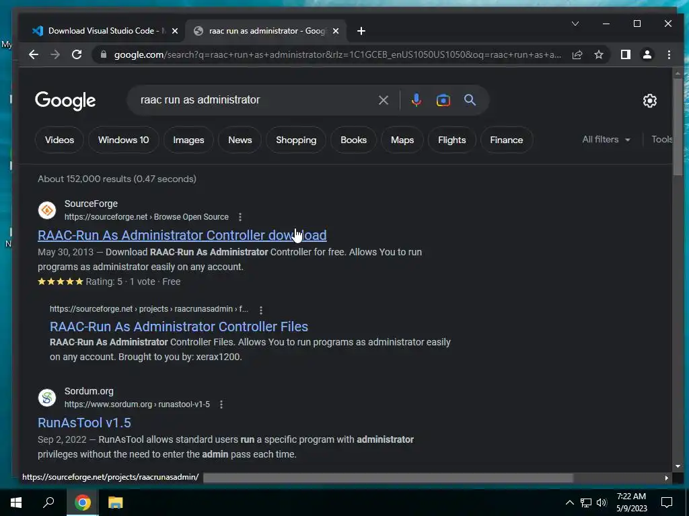The width and height of the screenshot is (689, 516).
Task: Click sourceforge.net Browse Open Source URL
Action: 146,217
